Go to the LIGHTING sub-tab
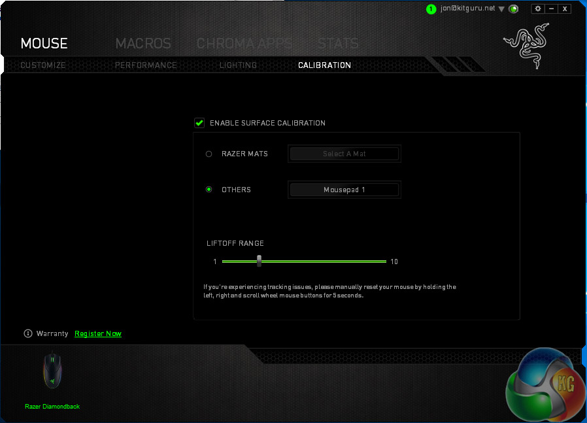 pos(238,65)
